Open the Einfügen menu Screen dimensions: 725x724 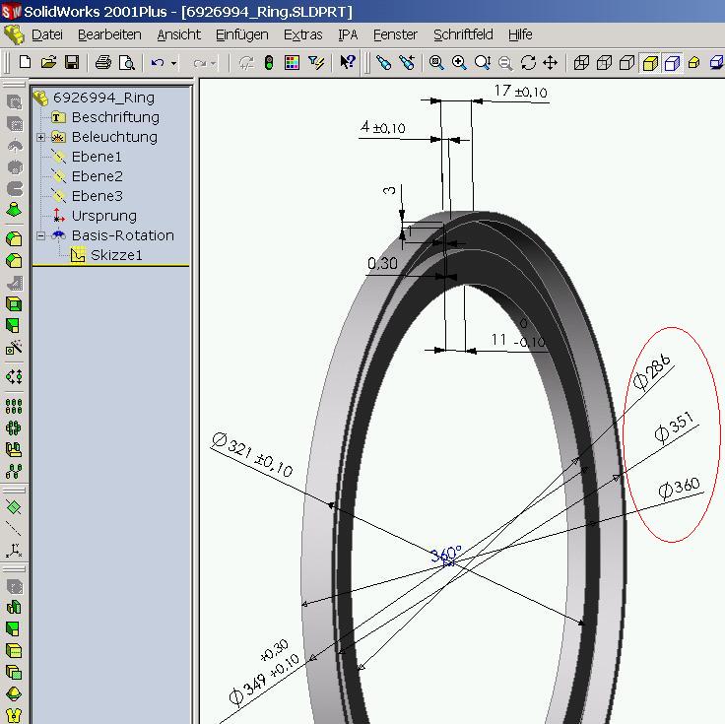[x=241, y=34]
